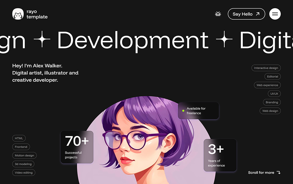Image resolution: width=293 pixels, height=184 pixels.
Task: Open the hamburger menu button
Action: click(x=275, y=14)
